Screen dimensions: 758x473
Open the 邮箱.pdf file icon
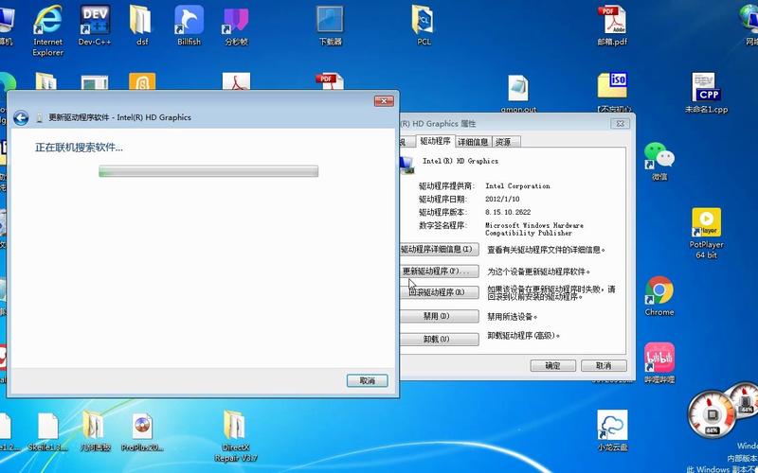pos(612,21)
